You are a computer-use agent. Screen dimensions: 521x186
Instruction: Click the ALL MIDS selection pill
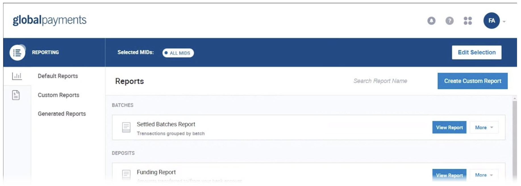click(178, 53)
